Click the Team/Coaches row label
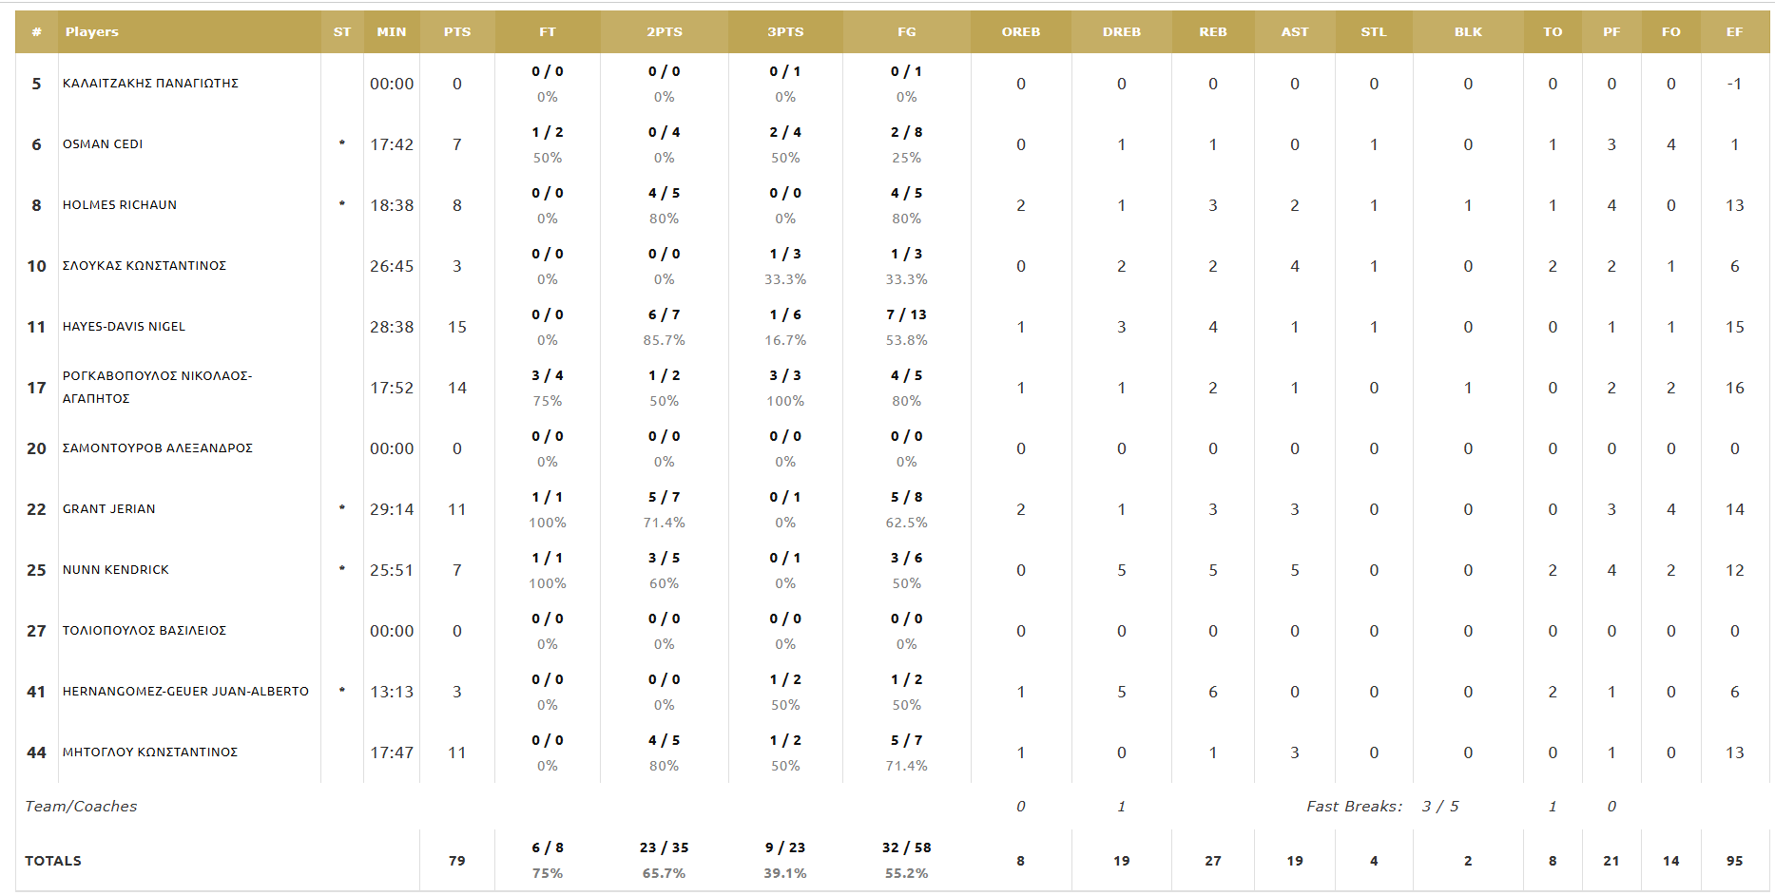 81,807
